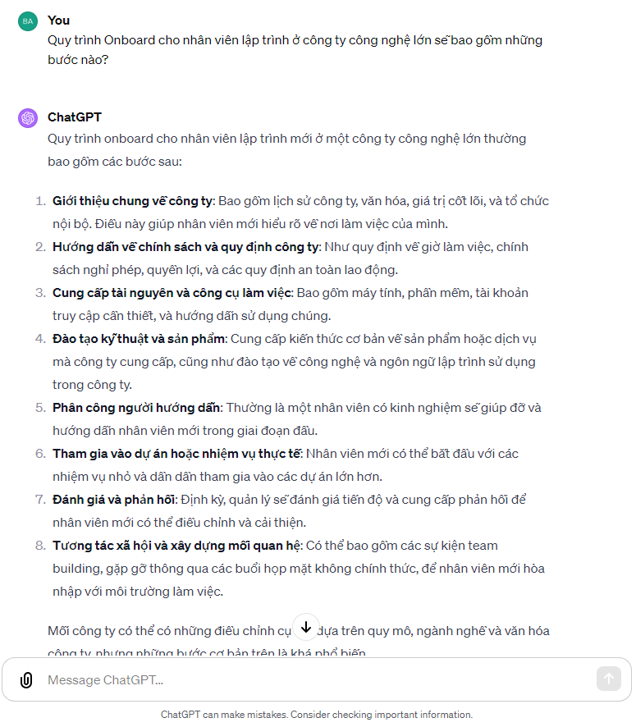Click "Tham gia vào dự án hoặc nhiệm vụ thực tế"
The height and width of the screenshot is (727, 636).
[x=177, y=454]
